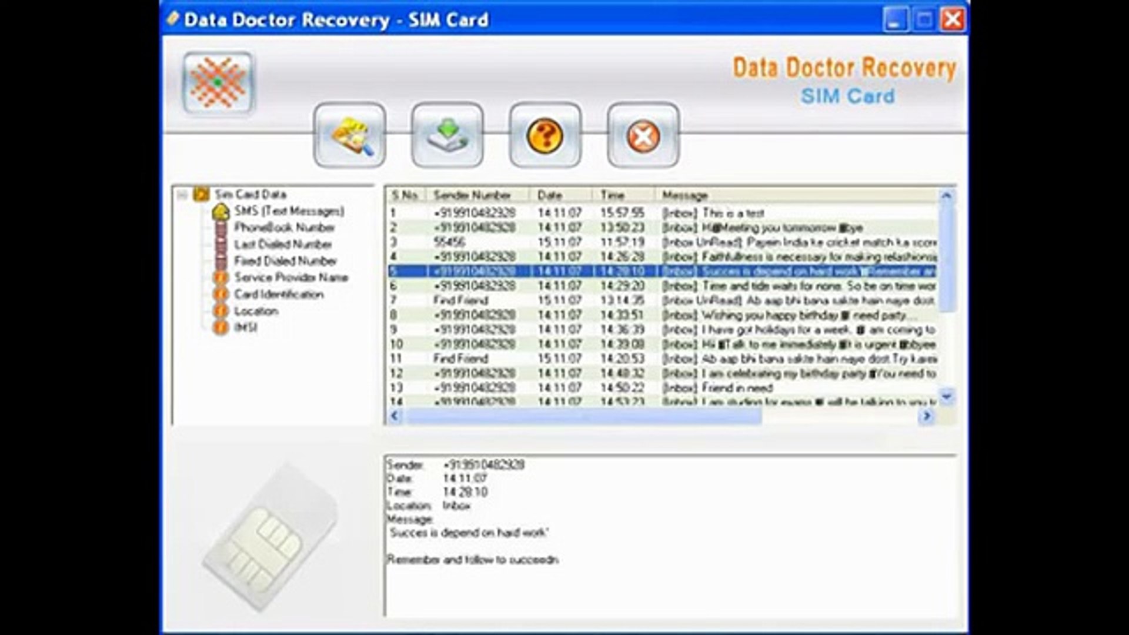Click the orange exit cross icon

pos(643,136)
